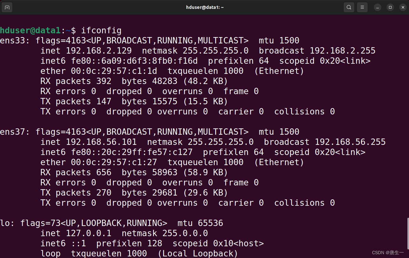Image resolution: width=409 pixels, height=258 pixels.
Task: Click 'RX packets 656' text
Action: point(76,172)
